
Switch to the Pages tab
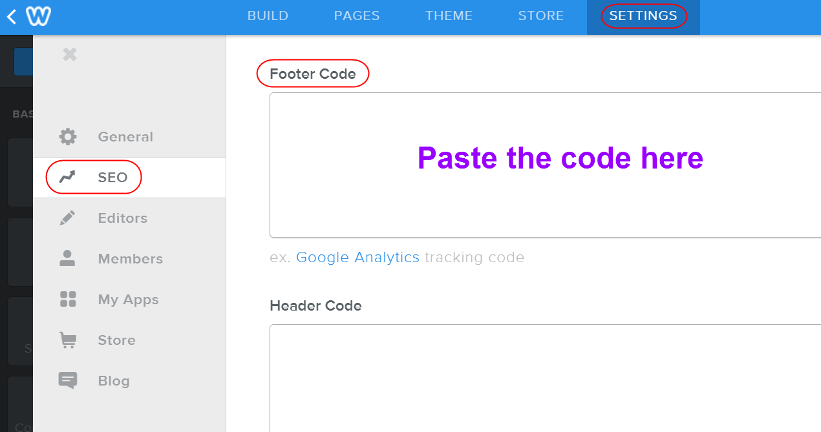coord(357,16)
